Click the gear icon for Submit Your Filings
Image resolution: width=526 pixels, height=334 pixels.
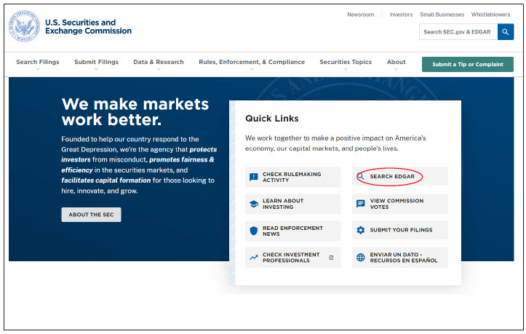coord(361,231)
